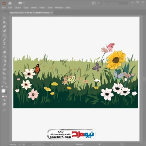Open the Edit menu

click(10, 8)
